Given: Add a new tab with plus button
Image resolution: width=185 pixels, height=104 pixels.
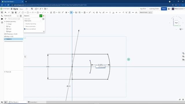Looking at the screenshot, I should click(5, 102).
